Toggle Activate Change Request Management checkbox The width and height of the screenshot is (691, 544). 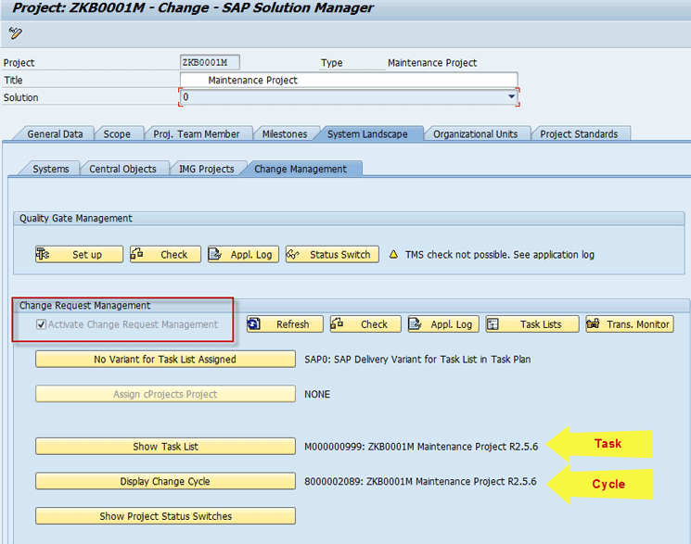point(41,324)
